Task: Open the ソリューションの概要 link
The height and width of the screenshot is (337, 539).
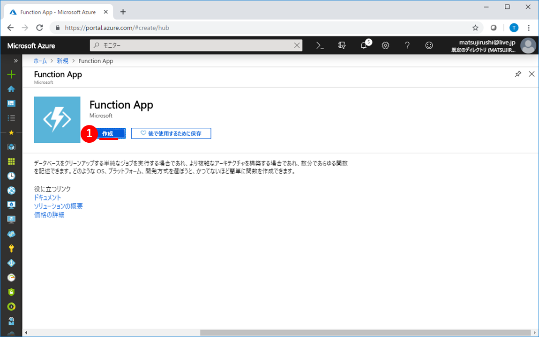Action: [x=59, y=206]
